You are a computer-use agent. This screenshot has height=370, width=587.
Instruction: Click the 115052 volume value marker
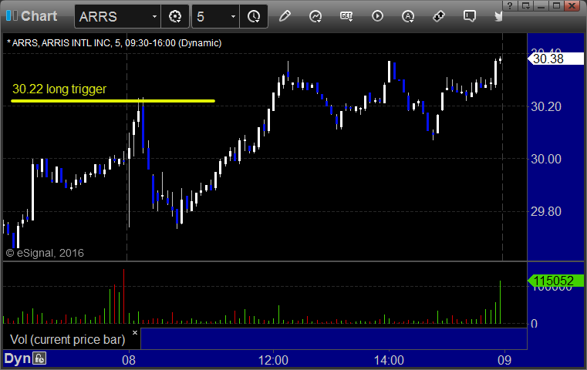pyautogui.click(x=555, y=281)
